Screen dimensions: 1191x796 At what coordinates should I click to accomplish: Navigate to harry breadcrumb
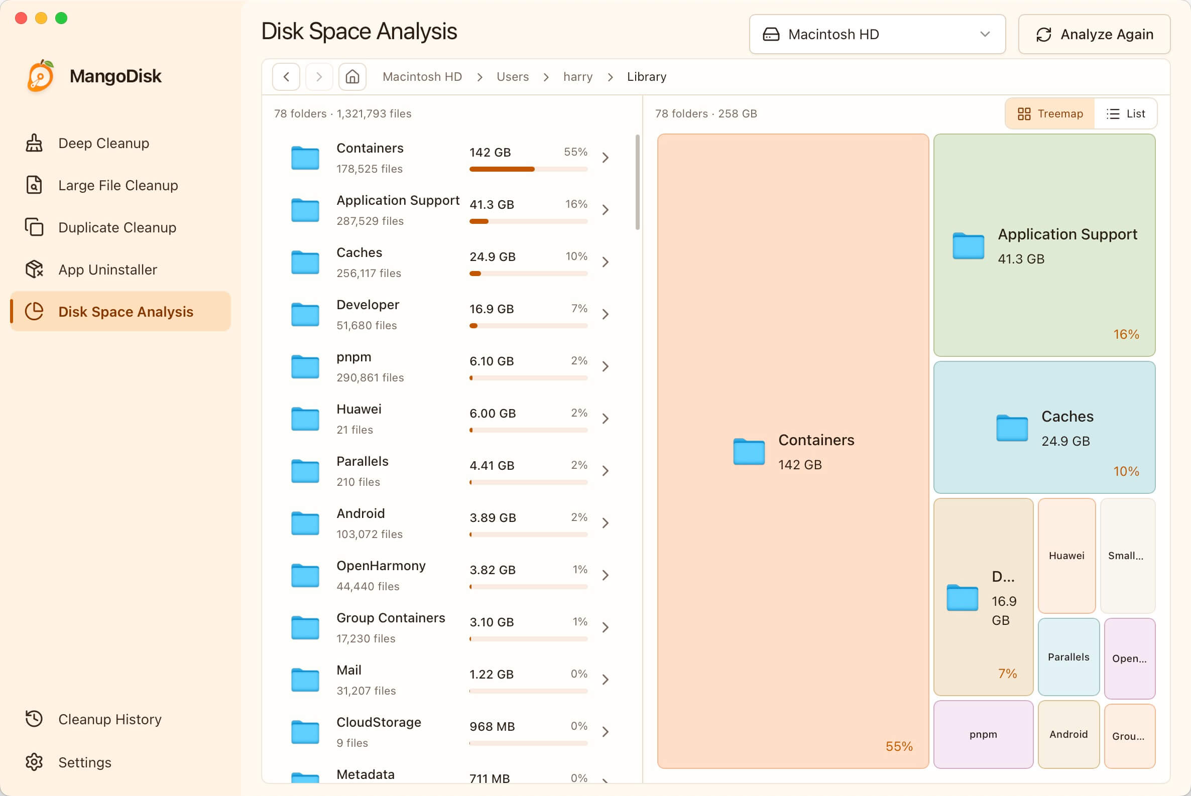click(577, 77)
